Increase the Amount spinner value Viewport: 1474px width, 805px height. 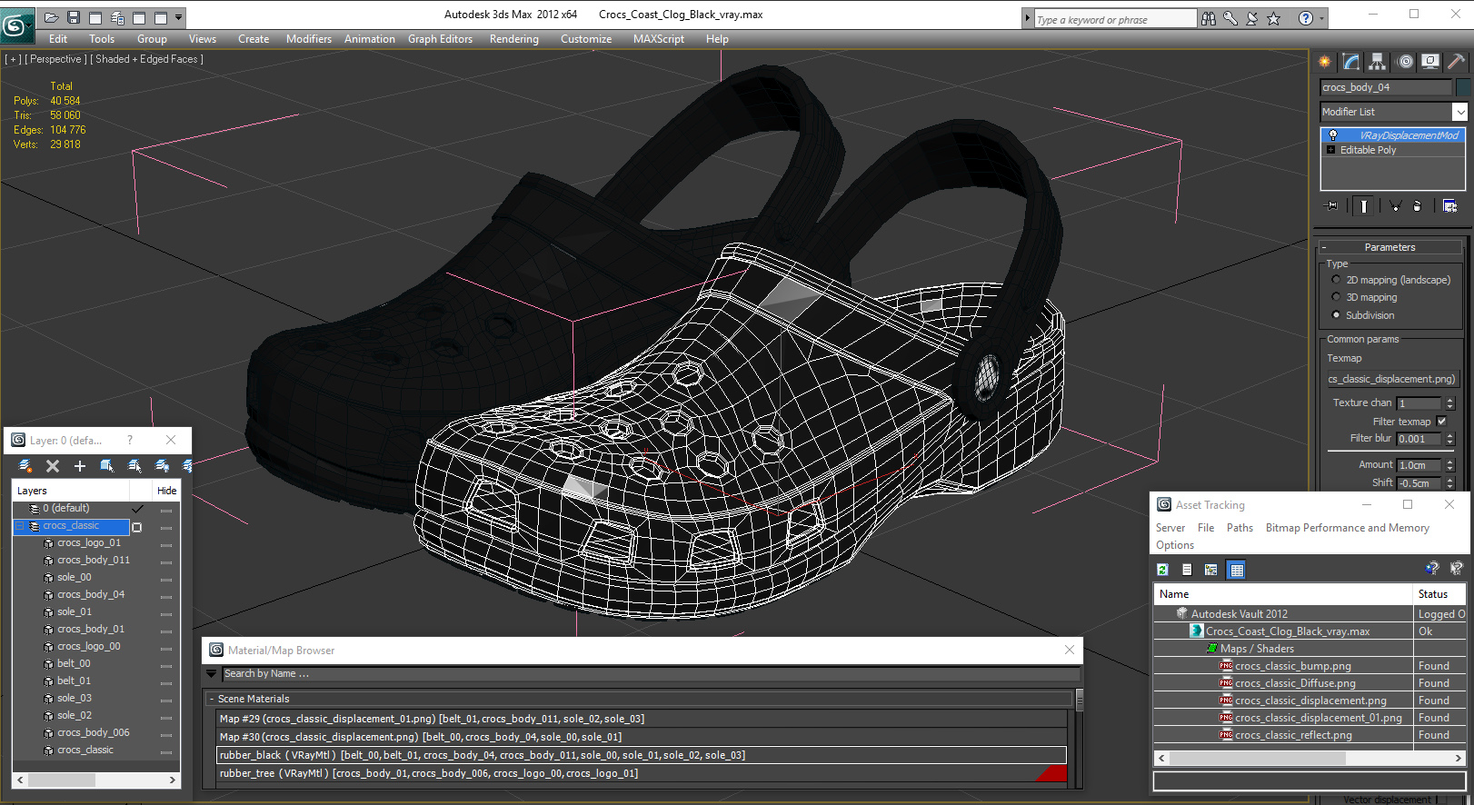[x=1450, y=462]
